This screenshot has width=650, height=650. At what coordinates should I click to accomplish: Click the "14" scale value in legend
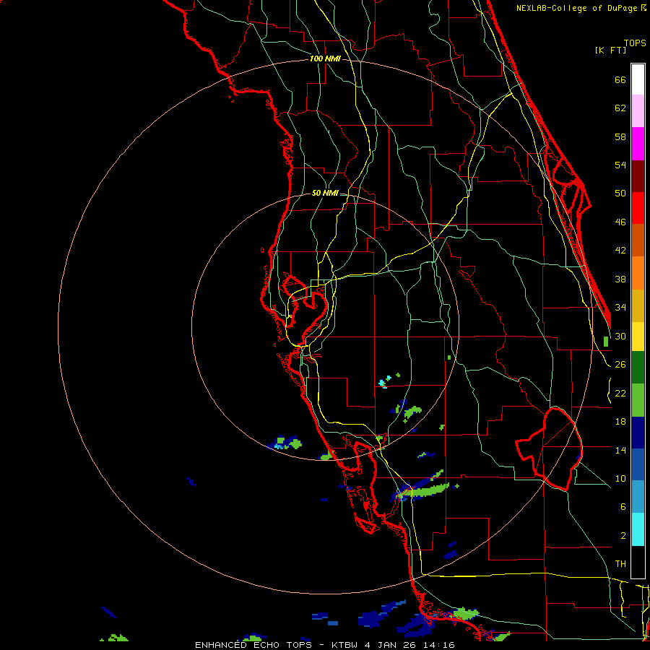click(620, 450)
